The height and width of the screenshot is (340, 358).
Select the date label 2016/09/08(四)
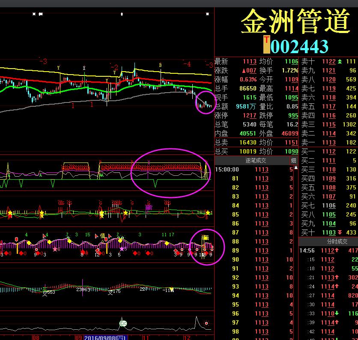105,338
